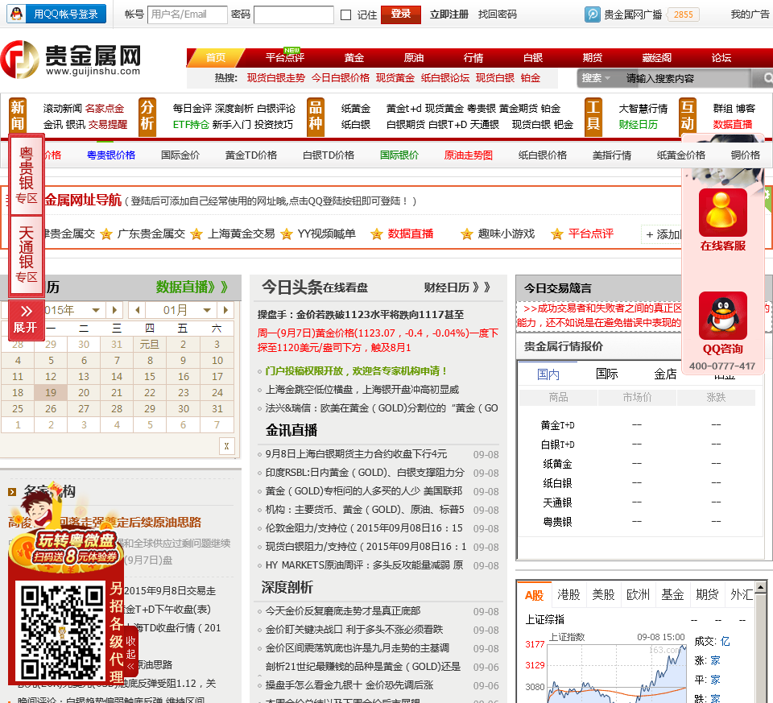Click the 贵金属网广播 broadcast icon

(x=592, y=14)
